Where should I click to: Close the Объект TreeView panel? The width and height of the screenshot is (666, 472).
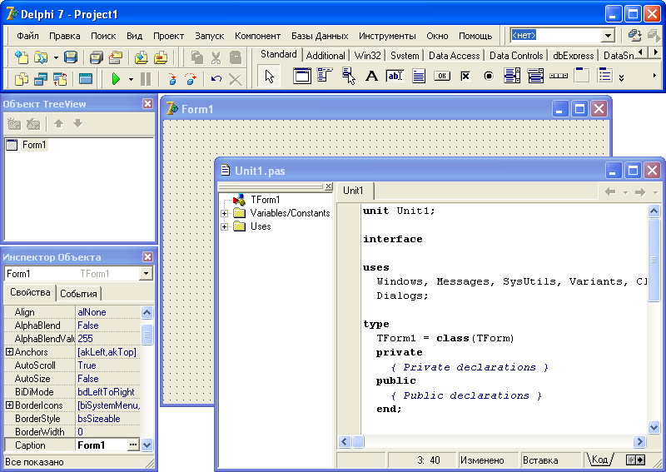147,104
